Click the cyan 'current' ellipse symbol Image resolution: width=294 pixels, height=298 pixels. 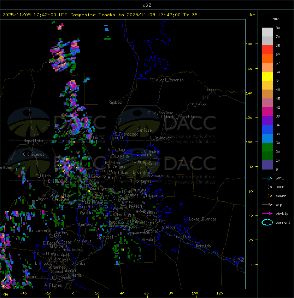pyautogui.click(x=267, y=222)
